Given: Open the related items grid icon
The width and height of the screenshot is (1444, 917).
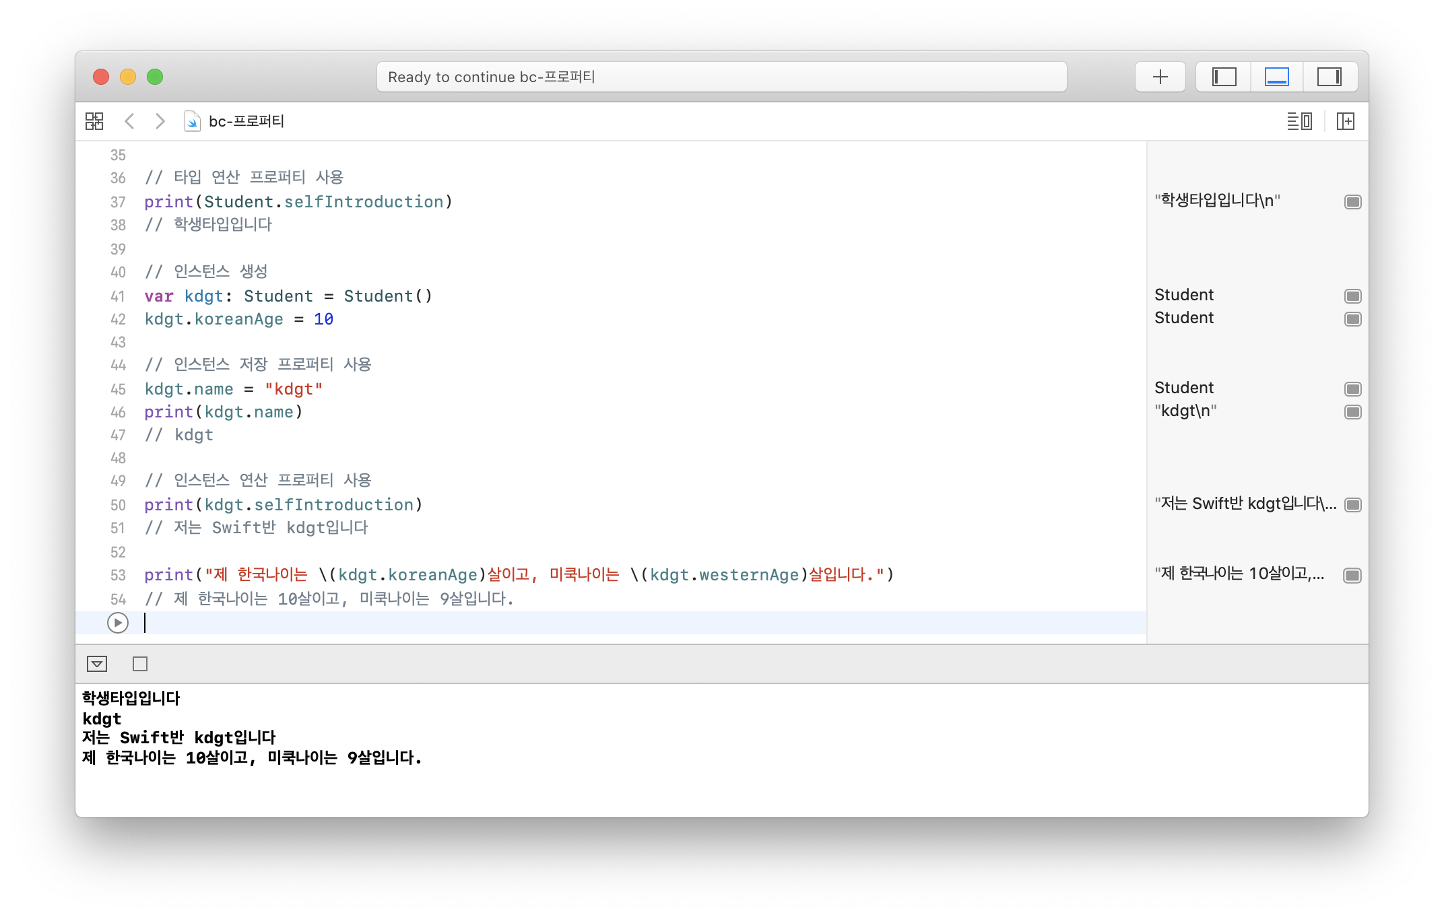Looking at the screenshot, I should click(x=94, y=121).
